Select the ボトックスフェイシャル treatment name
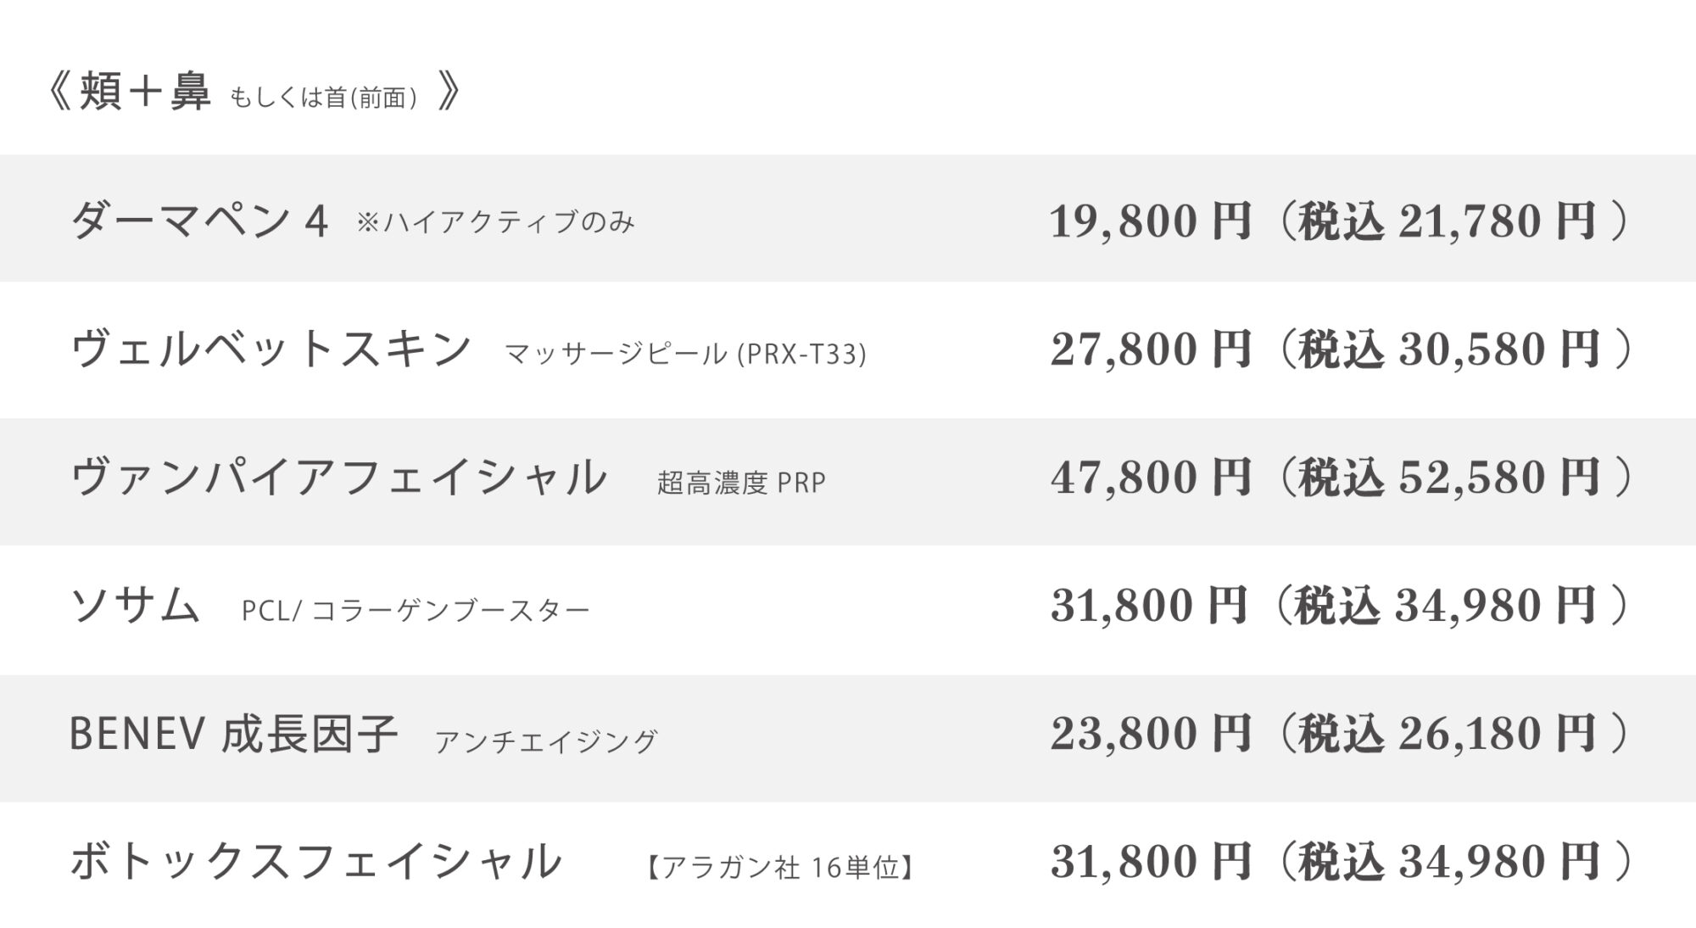 point(316,862)
